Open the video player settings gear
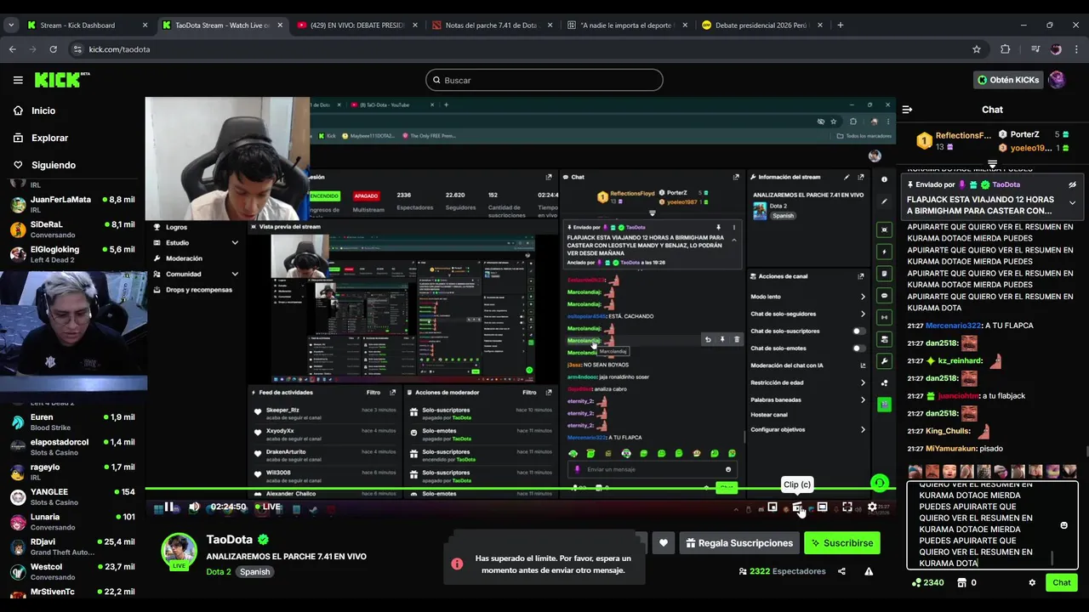 tap(872, 507)
